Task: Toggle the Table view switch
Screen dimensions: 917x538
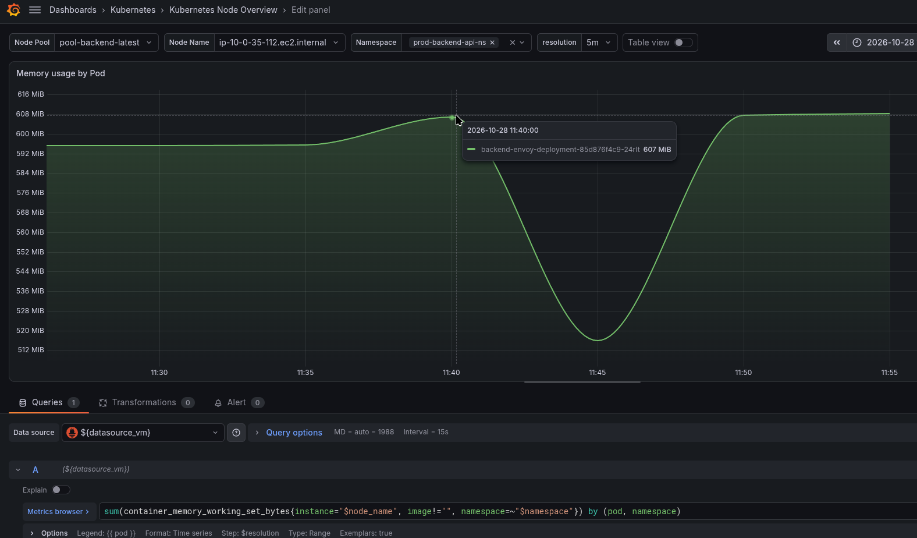Action: [683, 43]
